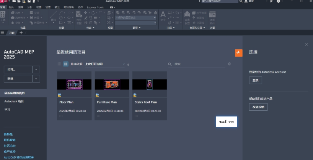Open the Stairs Roof Plan drawing thumbnail

(150, 84)
